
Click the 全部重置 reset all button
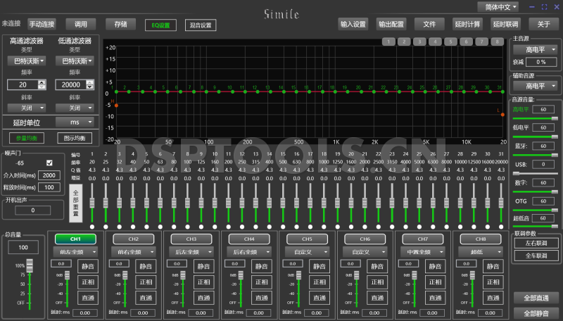[x=77, y=202]
